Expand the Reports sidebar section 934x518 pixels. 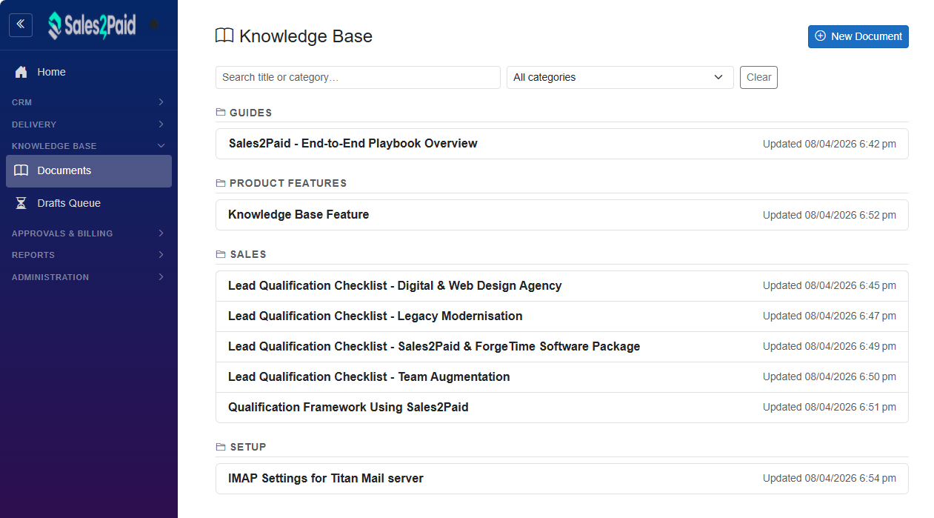coord(89,255)
